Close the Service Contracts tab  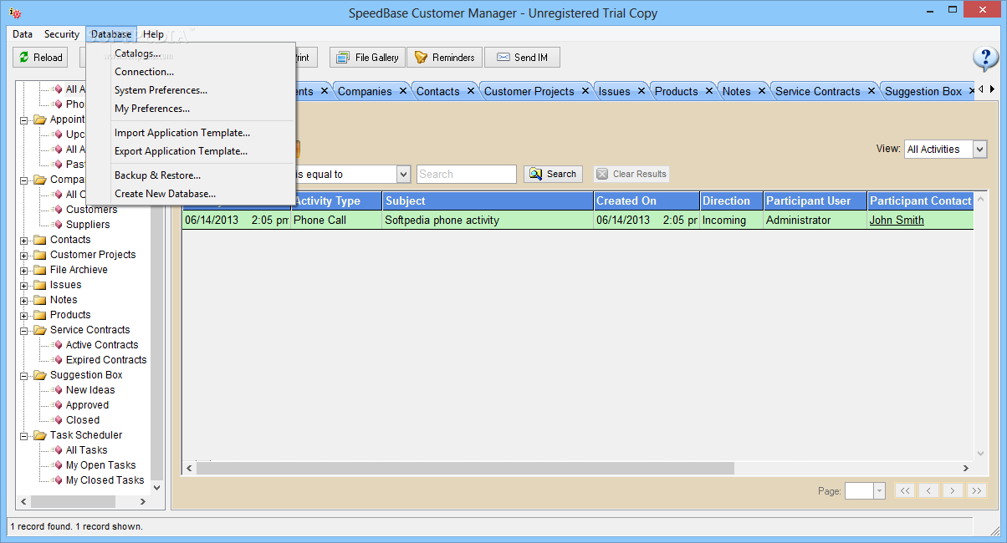point(871,90)
